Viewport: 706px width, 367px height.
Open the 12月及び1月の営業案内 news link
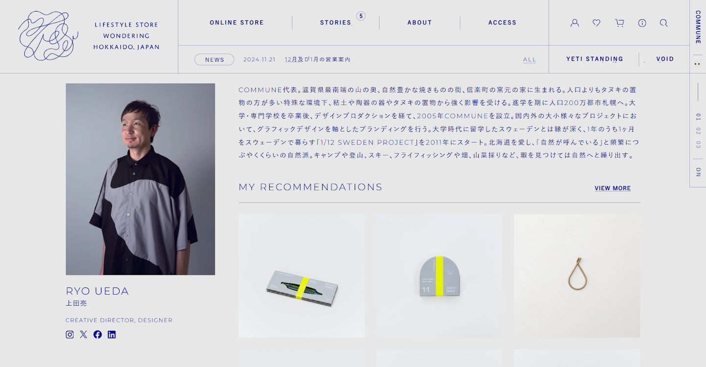tap(318, 59)
